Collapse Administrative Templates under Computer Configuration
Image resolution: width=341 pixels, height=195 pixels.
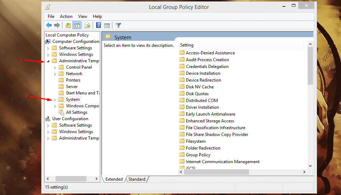coord(48,61)
